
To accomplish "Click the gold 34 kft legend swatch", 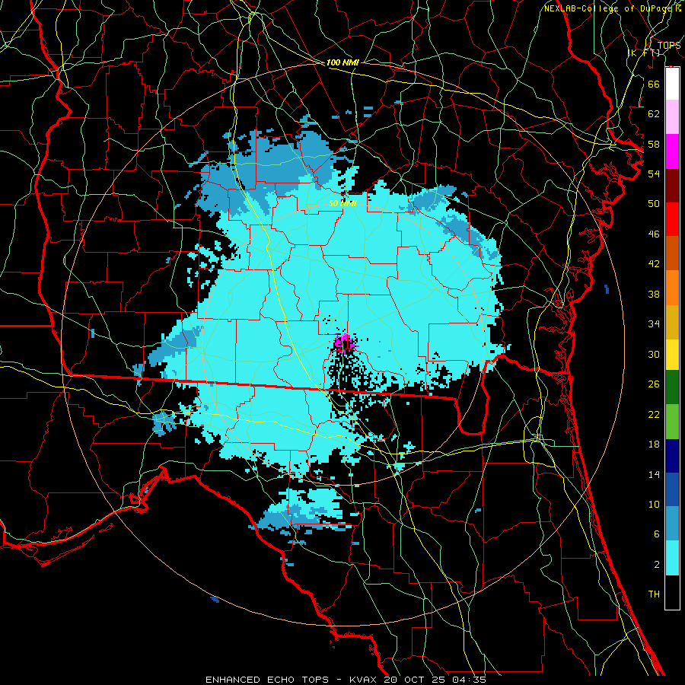I will coord(672,321).
